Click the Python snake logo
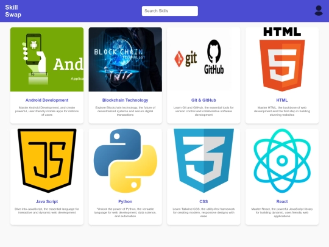 (126, 160)
